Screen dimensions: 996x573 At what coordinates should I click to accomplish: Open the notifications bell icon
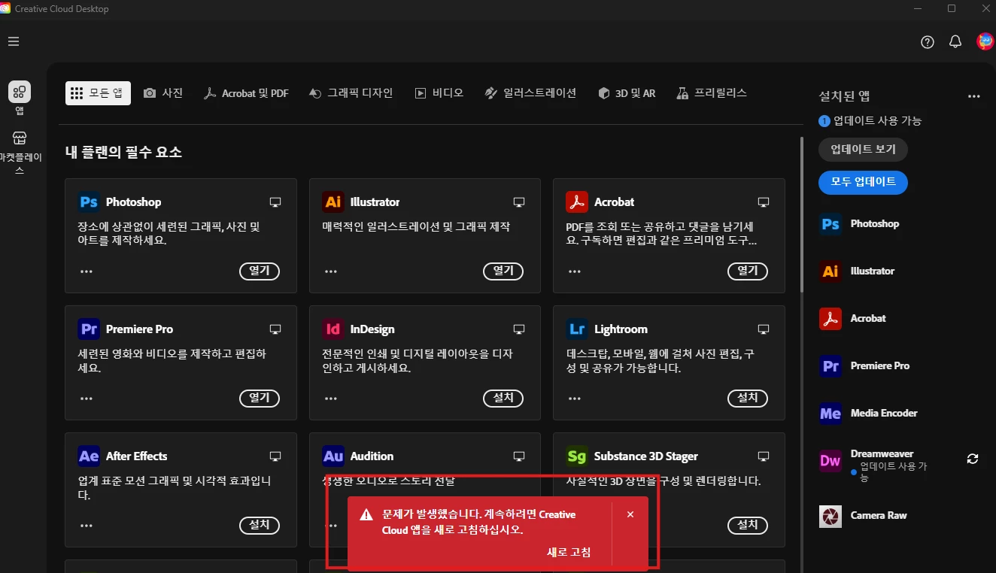(955, 42)
